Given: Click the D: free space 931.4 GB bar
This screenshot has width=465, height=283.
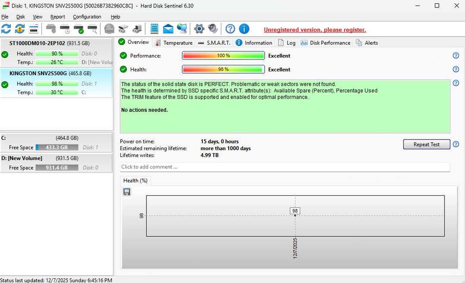Looking at the screenshot, I should pyautogui.click(x=57, y=167).
